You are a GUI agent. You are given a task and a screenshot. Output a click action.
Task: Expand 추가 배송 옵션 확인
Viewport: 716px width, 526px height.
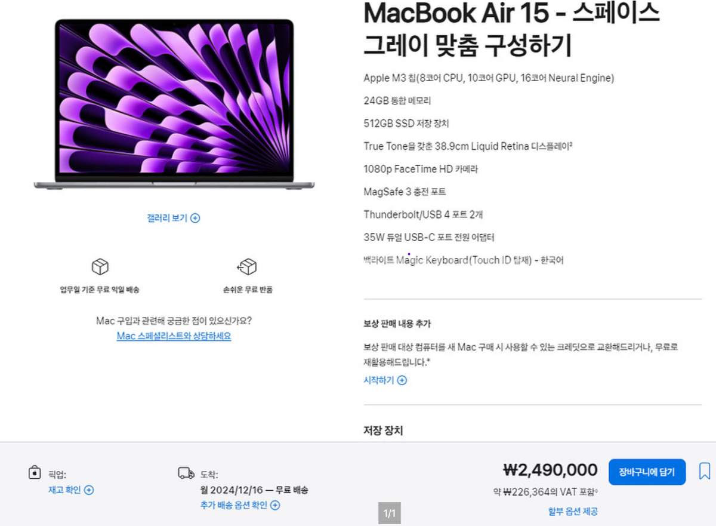coord(234,505)
